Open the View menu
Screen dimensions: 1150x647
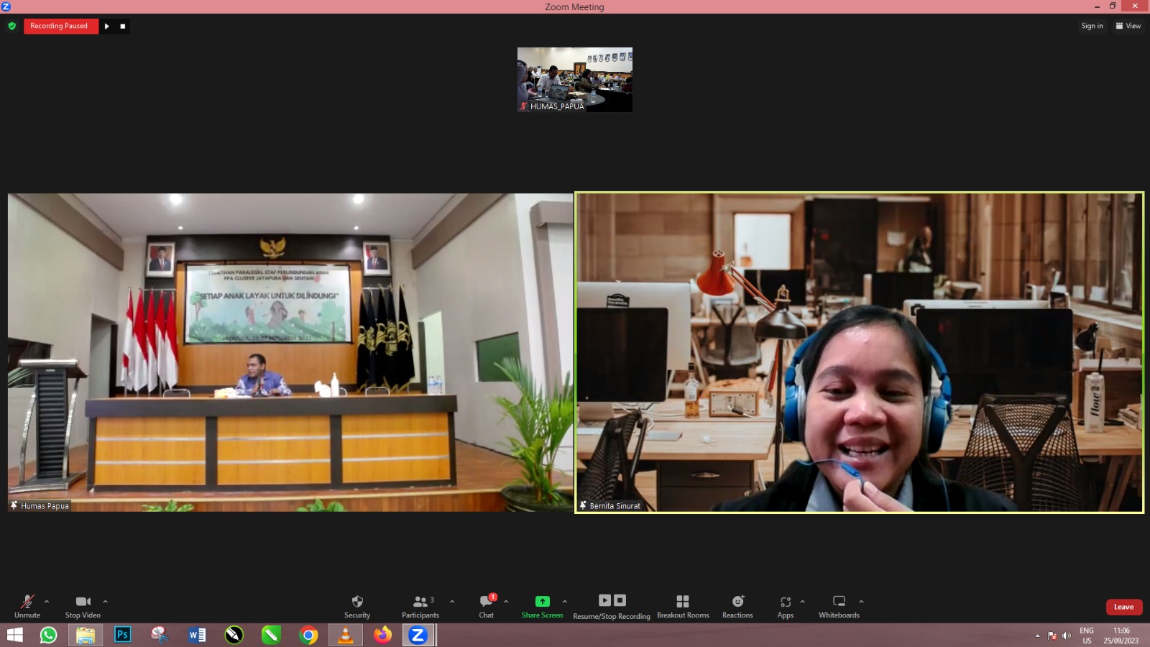(1128, 26)
